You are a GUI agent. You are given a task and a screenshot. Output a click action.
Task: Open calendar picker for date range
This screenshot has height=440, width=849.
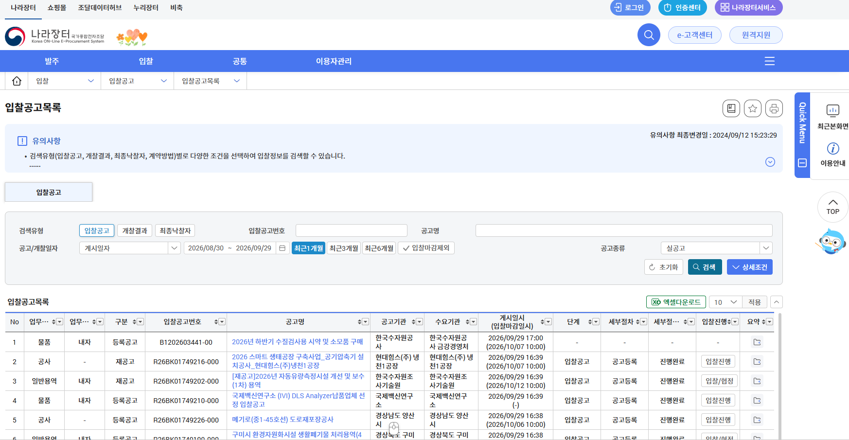point(283,248)
